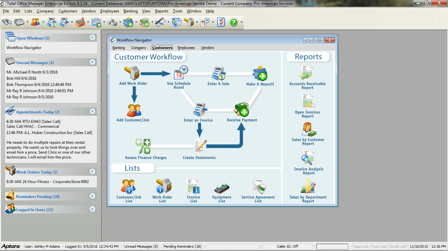Collapse the Appointments Today panel
This screenshot has height=251, width=448.
[92, 111]
